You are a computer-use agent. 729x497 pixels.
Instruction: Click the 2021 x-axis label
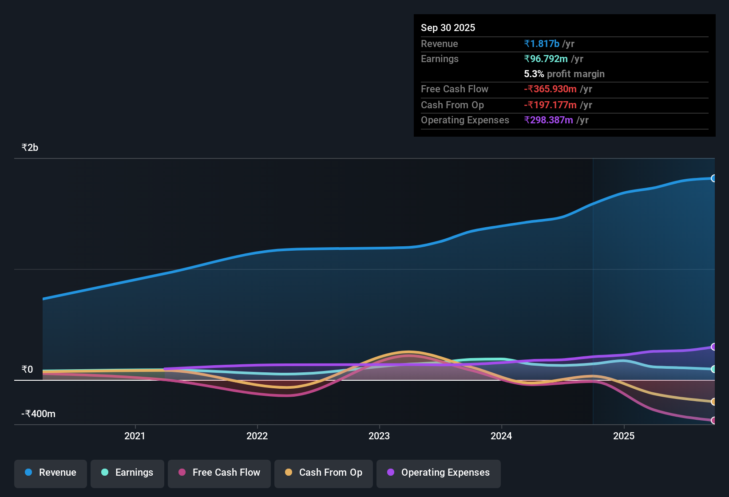[135, 436]
